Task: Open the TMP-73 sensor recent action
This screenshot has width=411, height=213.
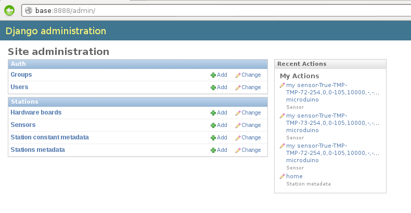Action: click(x=332, y=123)
